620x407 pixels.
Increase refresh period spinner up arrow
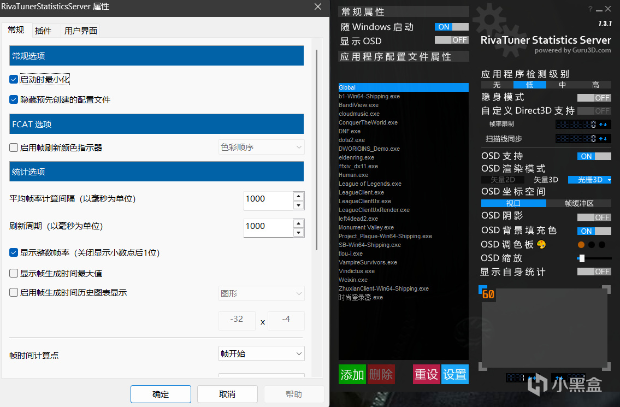(x=299, y=223)
